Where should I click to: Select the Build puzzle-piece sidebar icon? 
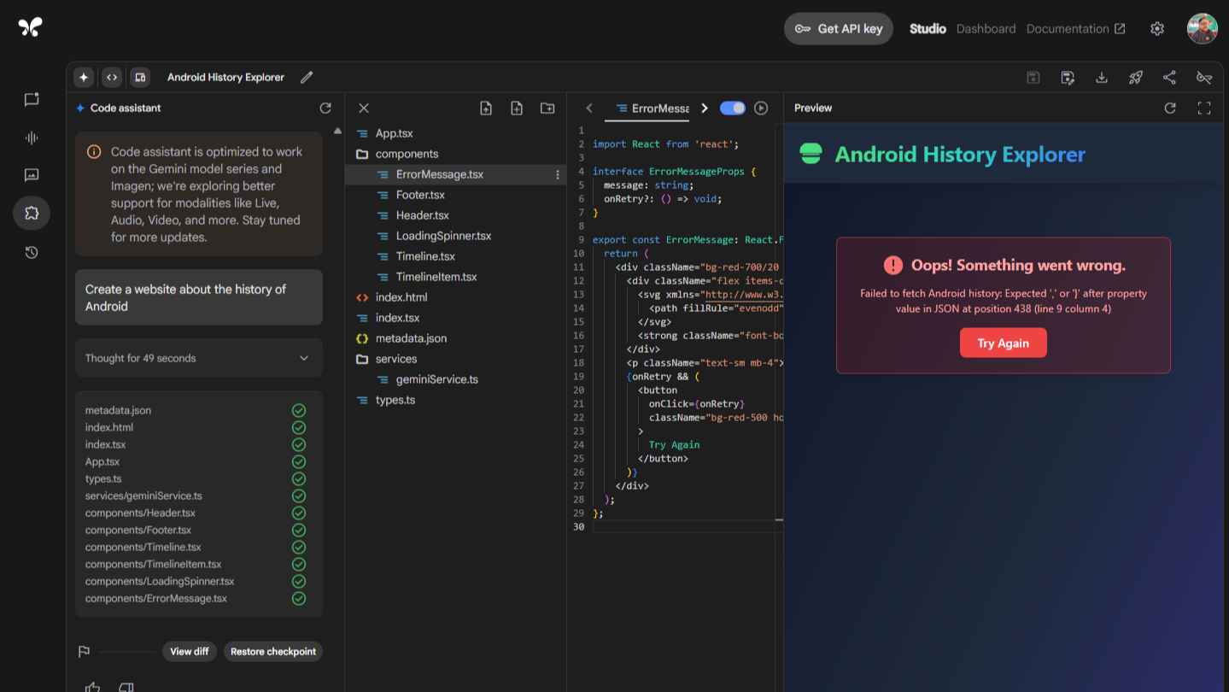[32, 213]
